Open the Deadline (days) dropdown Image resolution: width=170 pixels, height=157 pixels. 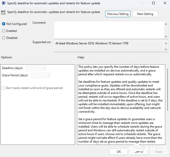click(x=36, y=68)
